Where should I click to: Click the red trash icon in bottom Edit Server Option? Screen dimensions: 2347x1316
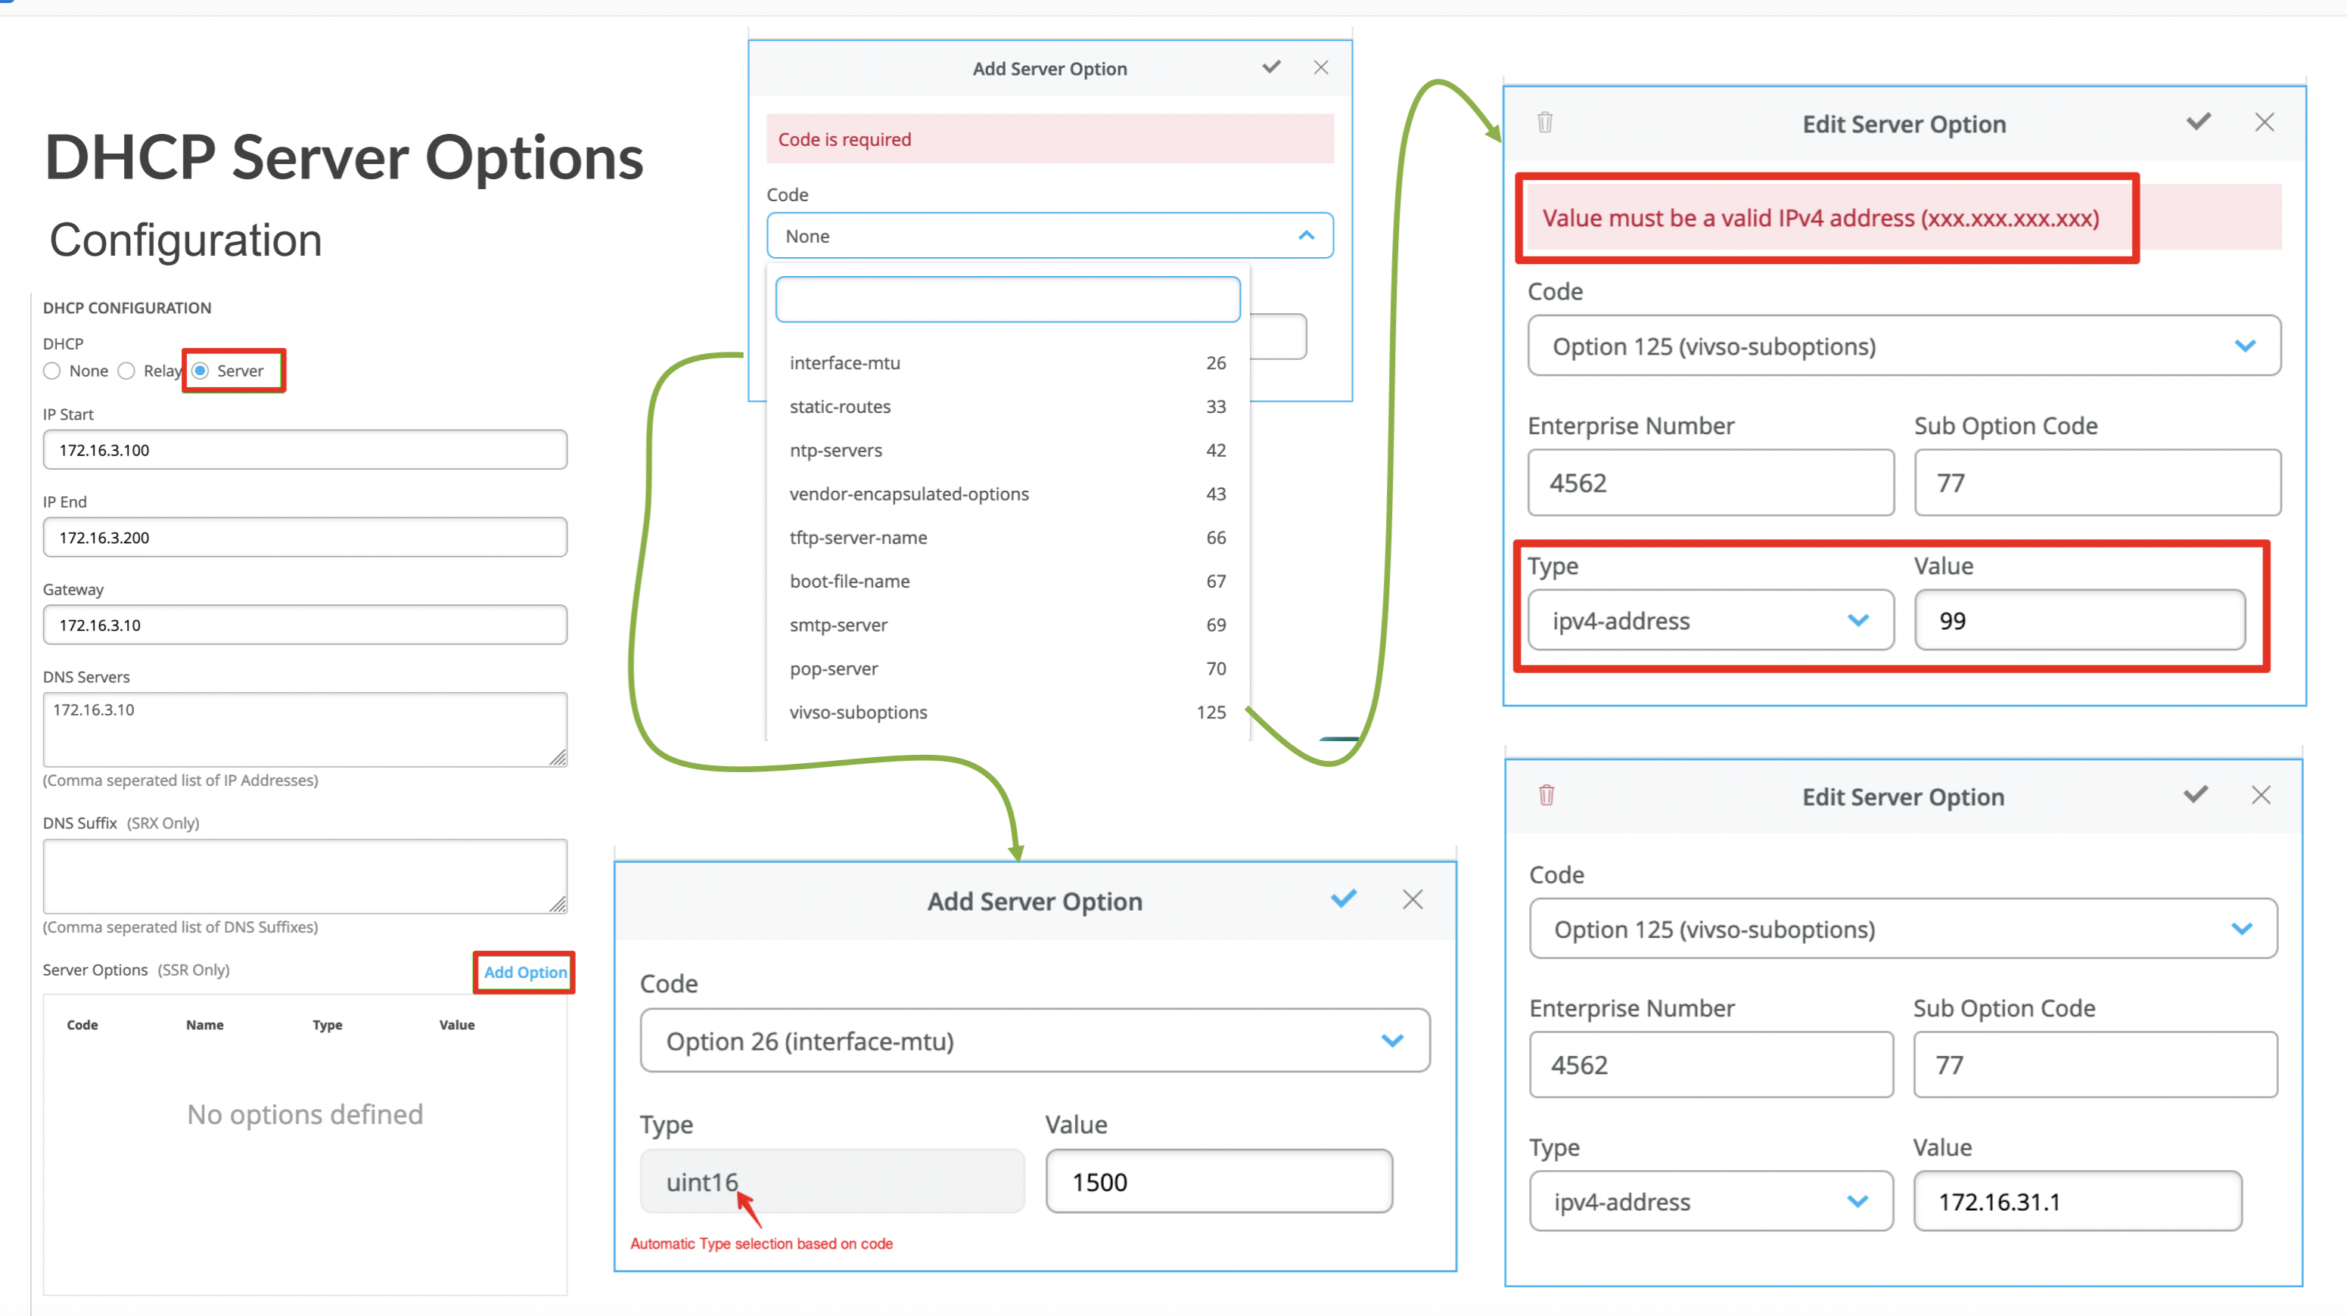1547,795
